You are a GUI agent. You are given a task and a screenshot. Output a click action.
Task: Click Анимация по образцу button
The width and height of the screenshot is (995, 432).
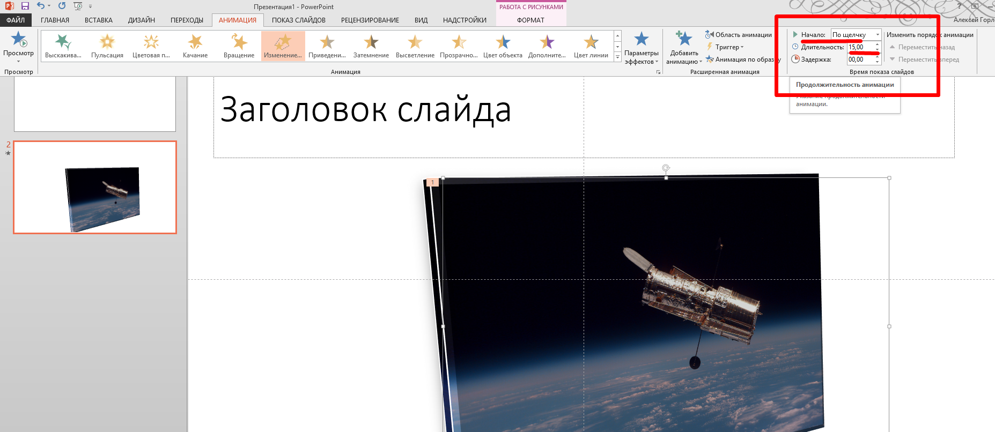[743, 59]
